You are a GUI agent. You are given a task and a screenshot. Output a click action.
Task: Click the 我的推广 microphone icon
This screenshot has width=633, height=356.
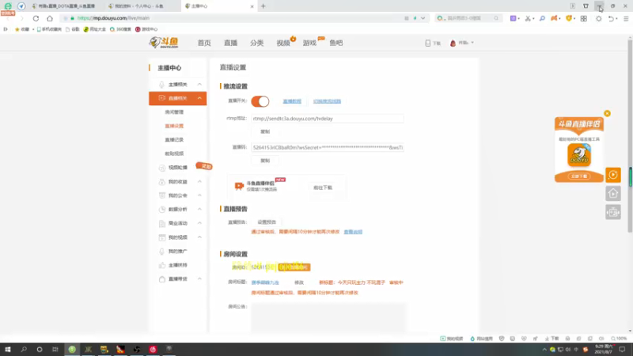coord(162,251)
